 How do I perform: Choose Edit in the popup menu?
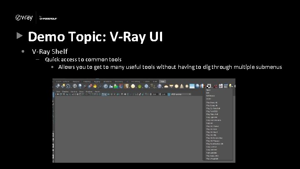click(x=207, y=93)
